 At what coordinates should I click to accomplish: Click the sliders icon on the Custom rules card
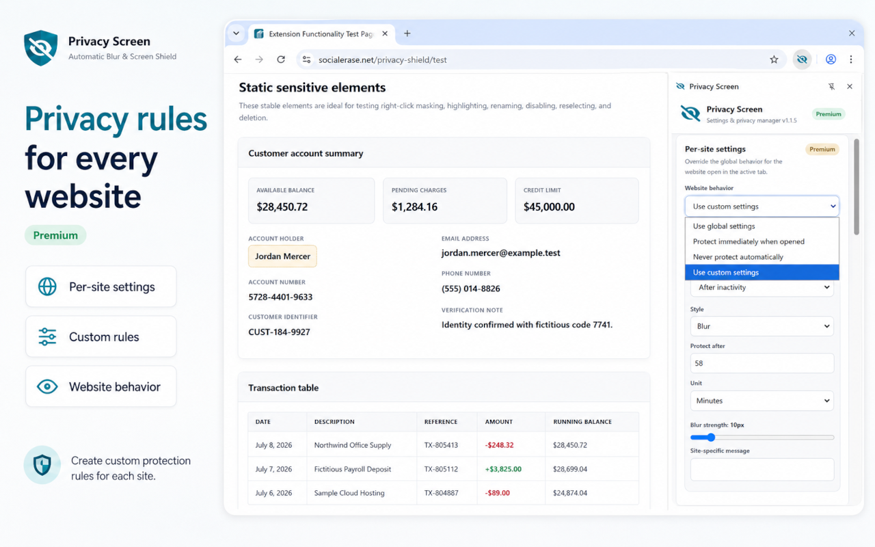tap(47, 336)
